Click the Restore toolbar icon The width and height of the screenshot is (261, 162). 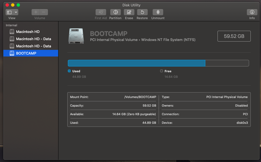point(142,12)
